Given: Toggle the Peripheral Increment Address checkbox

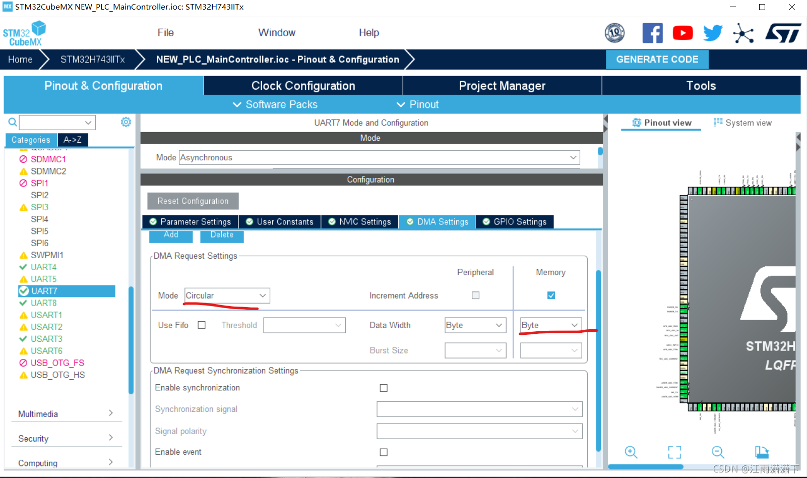Looking at the screenshot, I should 475,295.
